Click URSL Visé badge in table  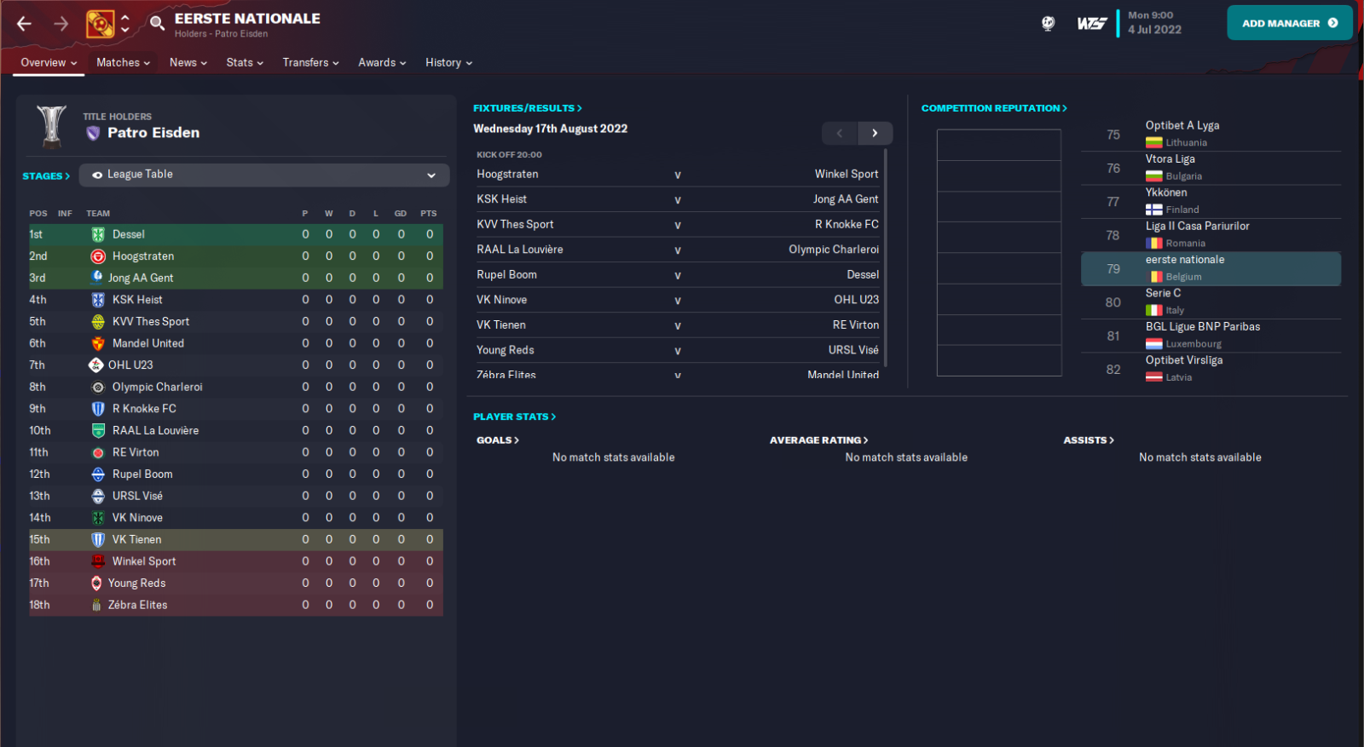tap(98, 496)
